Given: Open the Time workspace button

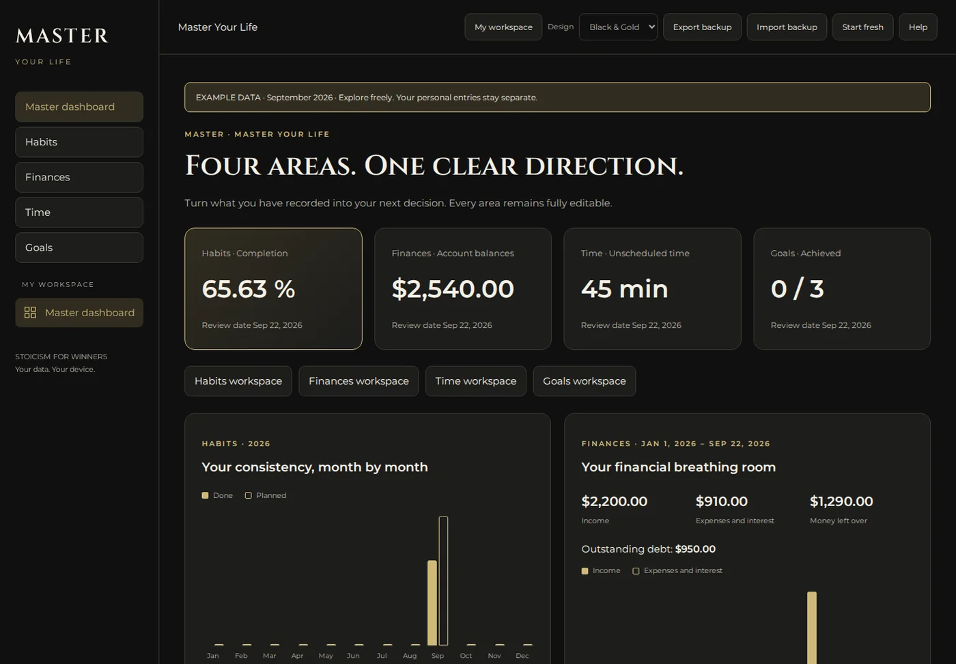Looking at the screenshot, I should pos(476,381).
